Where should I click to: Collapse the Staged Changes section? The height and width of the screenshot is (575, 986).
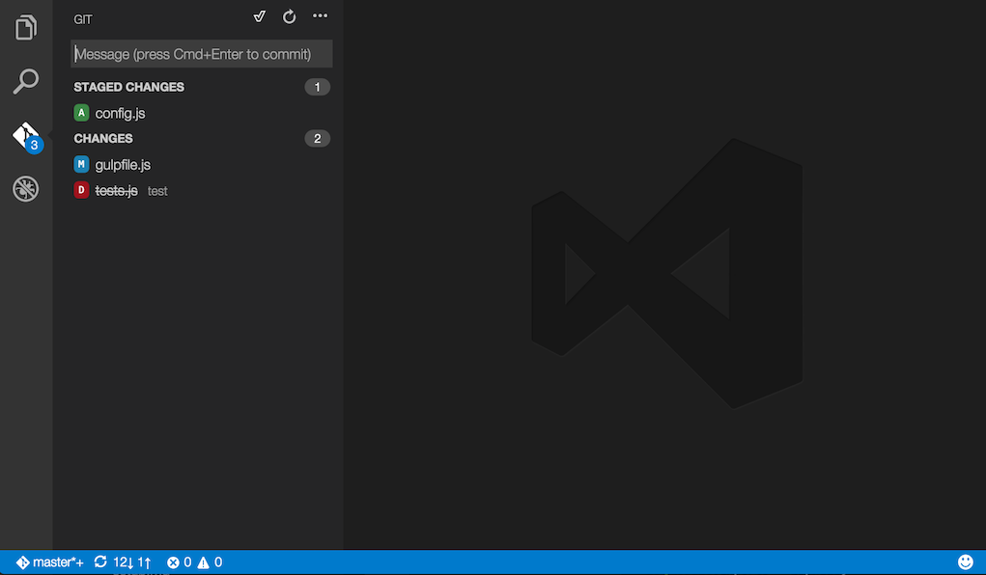128,87
